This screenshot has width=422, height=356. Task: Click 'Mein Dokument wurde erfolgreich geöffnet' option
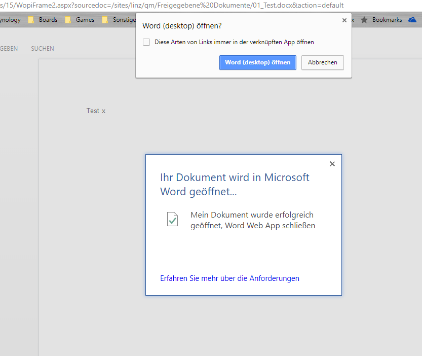coord(253,220)
